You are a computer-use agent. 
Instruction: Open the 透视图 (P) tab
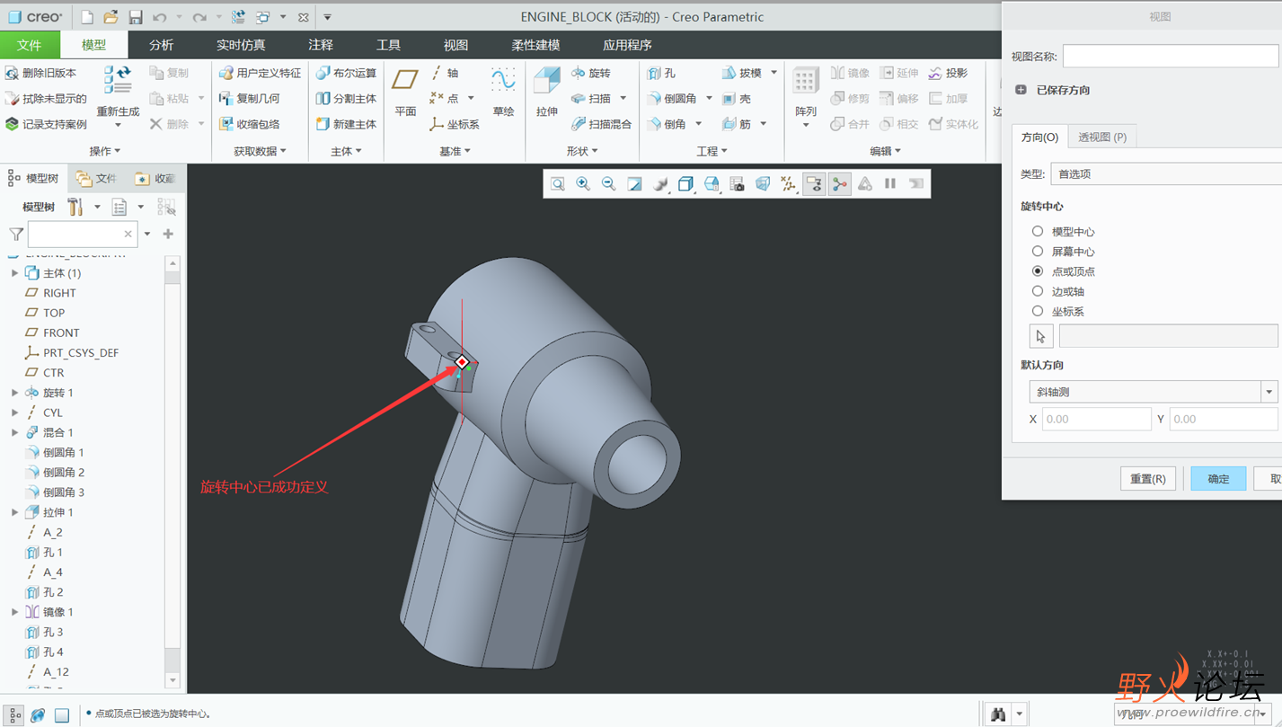coord(1101,137)
